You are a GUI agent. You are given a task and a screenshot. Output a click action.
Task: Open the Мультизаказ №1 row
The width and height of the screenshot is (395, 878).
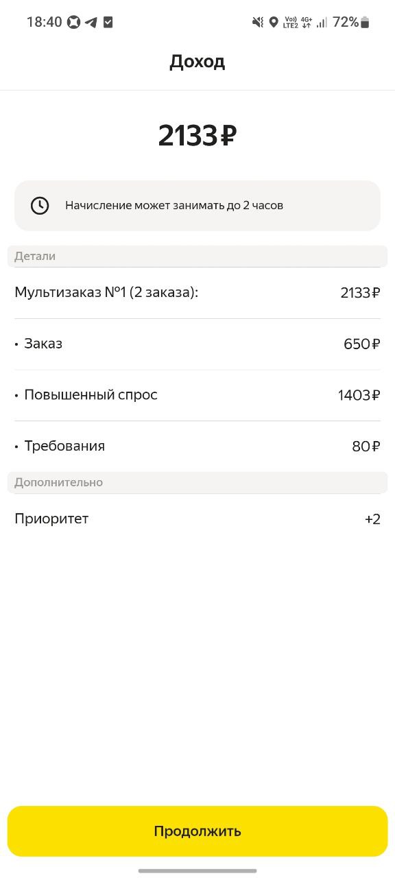point(197,293)
